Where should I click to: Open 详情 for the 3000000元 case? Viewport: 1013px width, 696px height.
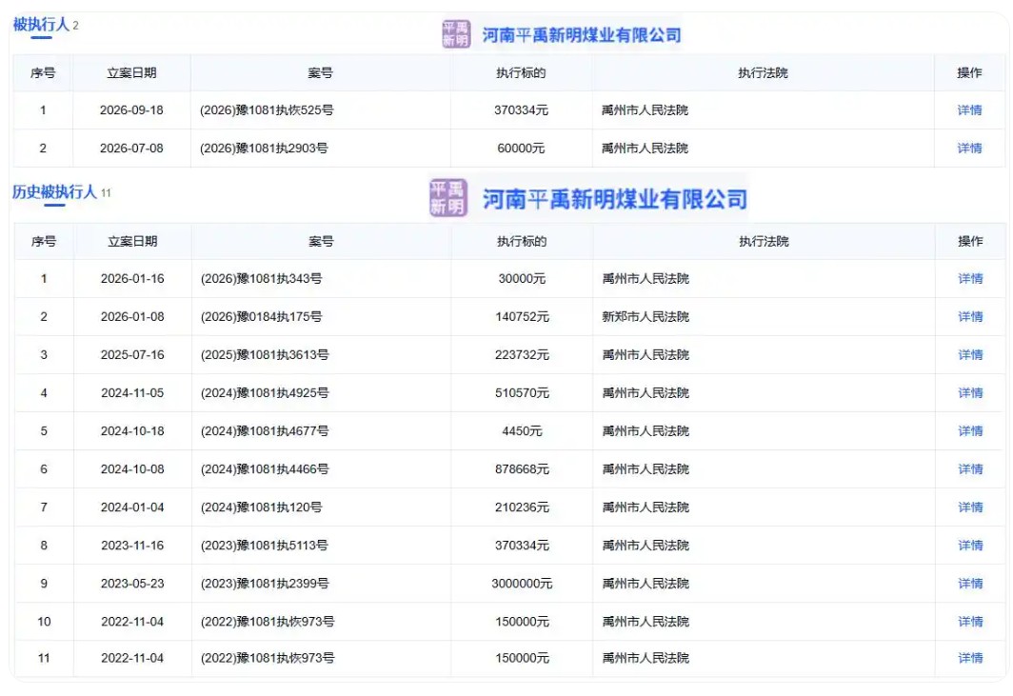[x=970, y=584]
